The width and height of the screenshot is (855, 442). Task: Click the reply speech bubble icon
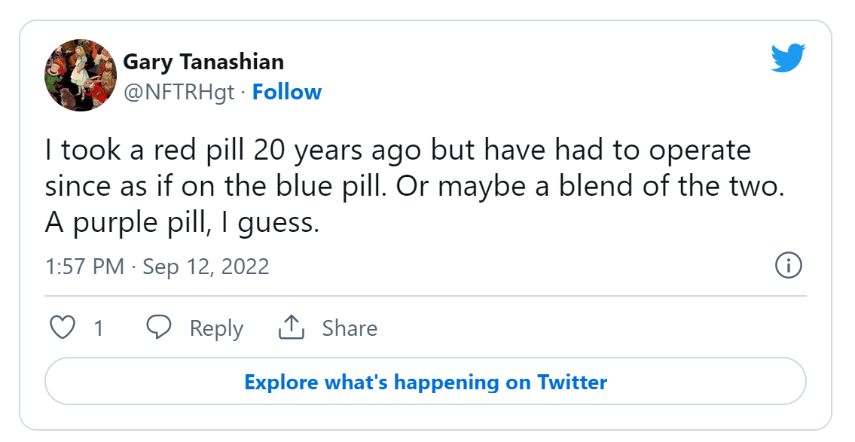click(159, 328)
